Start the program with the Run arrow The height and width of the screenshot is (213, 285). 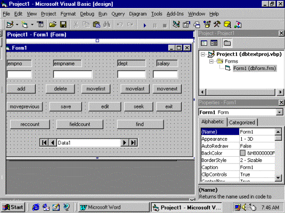pos(145,25)
